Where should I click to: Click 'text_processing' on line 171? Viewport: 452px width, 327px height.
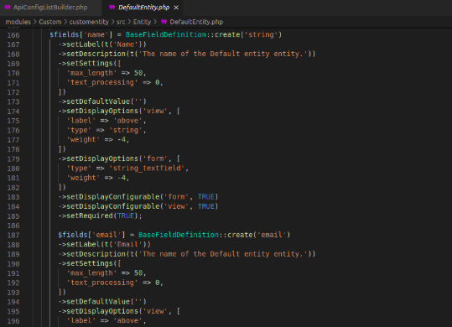coord(102,82)
